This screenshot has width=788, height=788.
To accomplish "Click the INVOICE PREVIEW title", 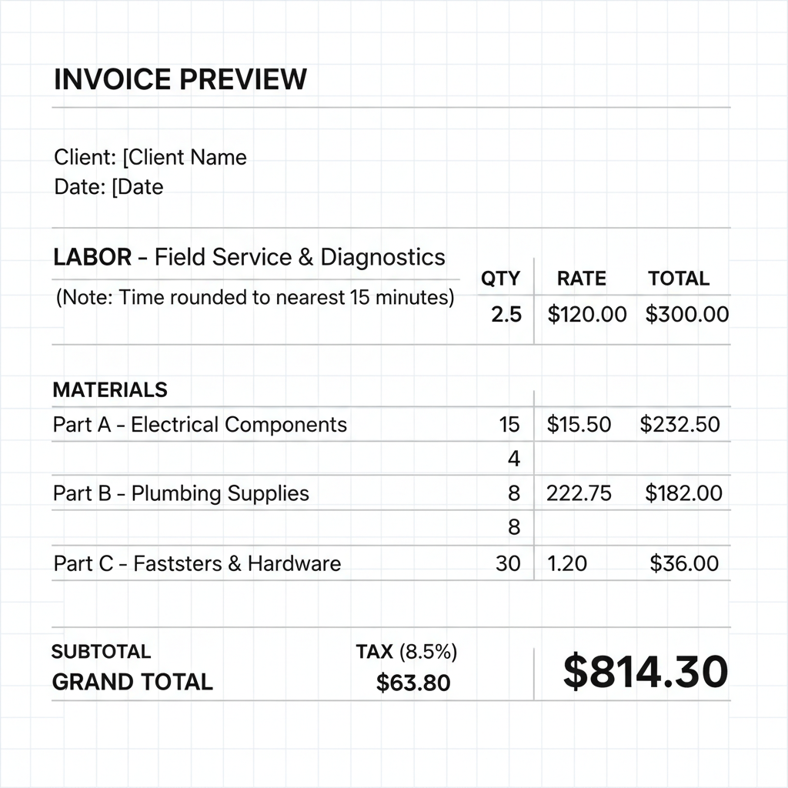I will tap(180, 79).
